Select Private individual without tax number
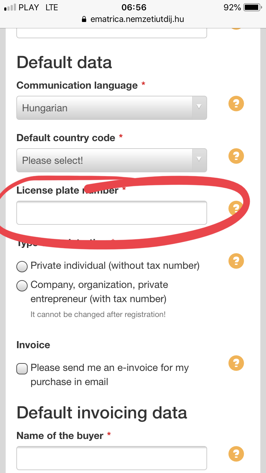The image size is (266, 473). coord(22,266)
